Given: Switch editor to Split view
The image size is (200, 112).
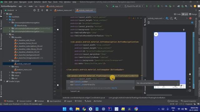Looking at the screenshot, I should pos(185,14).
